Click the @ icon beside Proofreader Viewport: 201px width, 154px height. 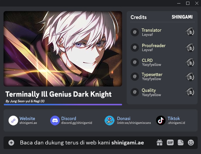(135, 47)
